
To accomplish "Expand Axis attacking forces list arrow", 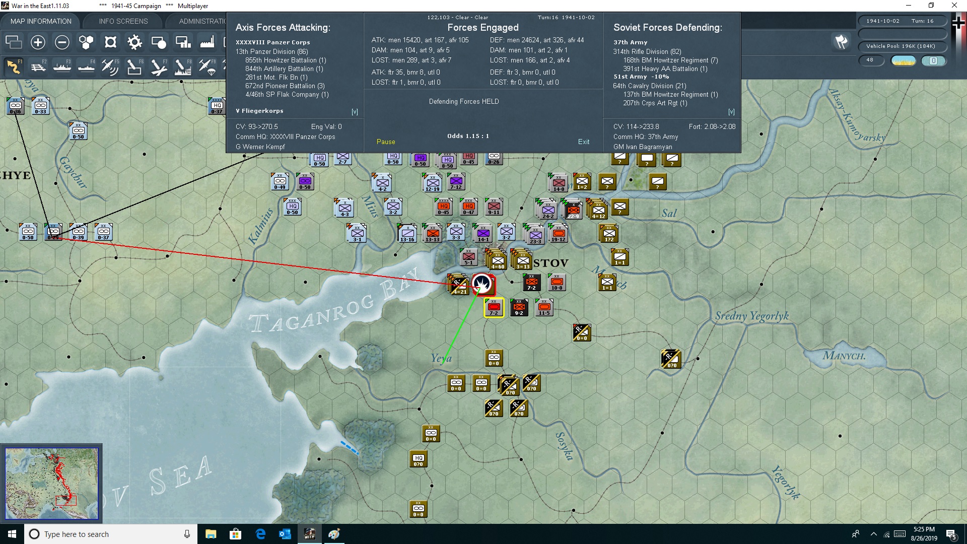I will click(x=355, y=112).
